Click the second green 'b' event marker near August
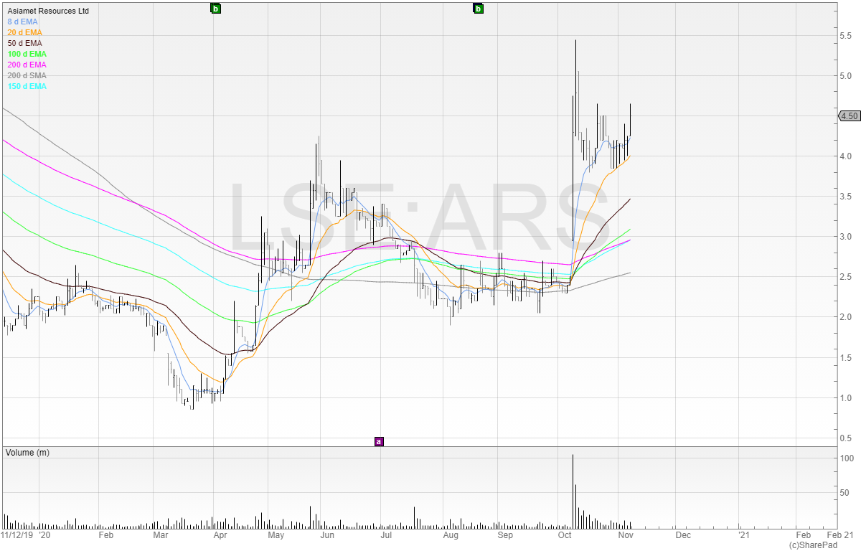 point(479,9)
